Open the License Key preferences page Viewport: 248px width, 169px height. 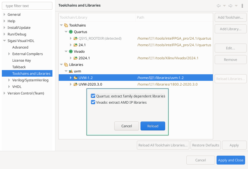21,61
